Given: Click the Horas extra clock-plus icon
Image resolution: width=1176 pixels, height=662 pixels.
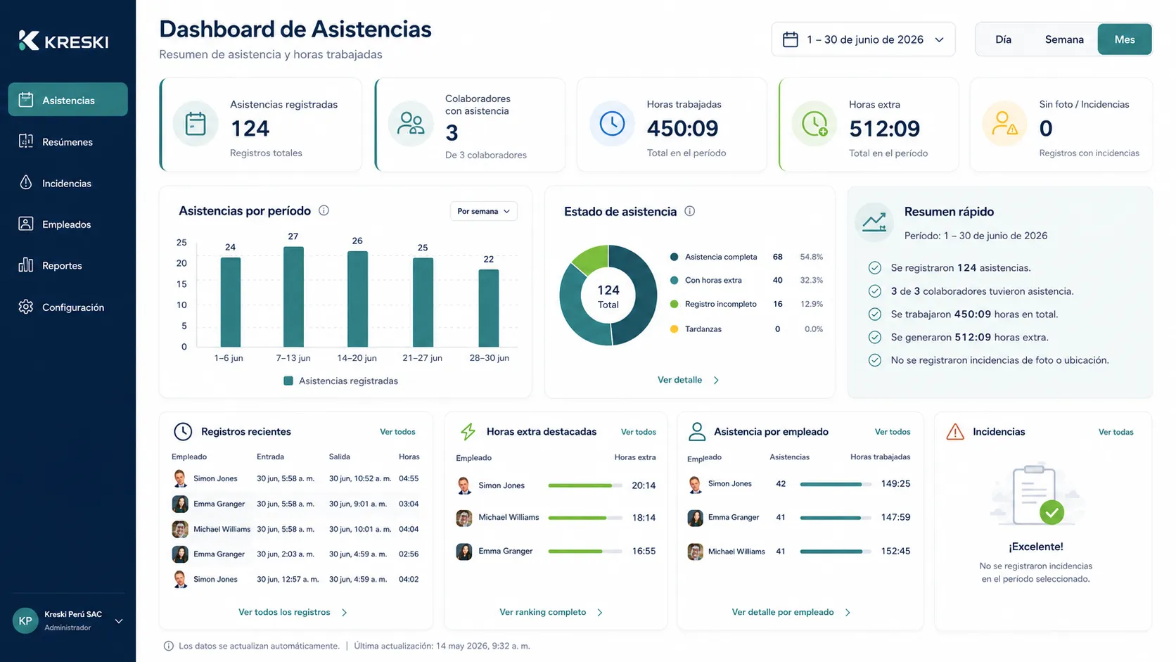Looking at the screenshot, I should pos(814,124).
